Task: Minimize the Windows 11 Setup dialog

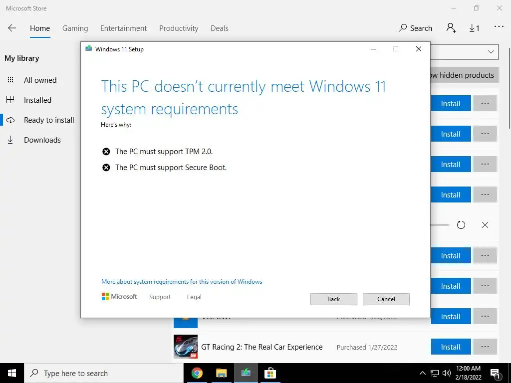Action: 373,49
